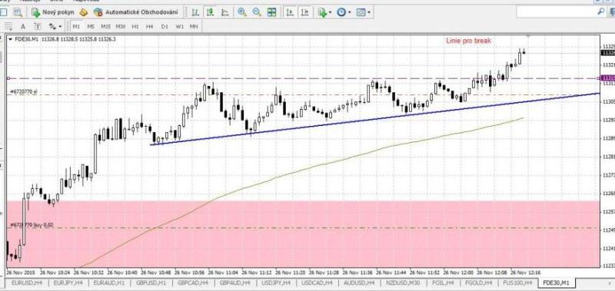Tile chart windows icon
The width and height of the screenshot is (615, 291).
tap(272, 12)
